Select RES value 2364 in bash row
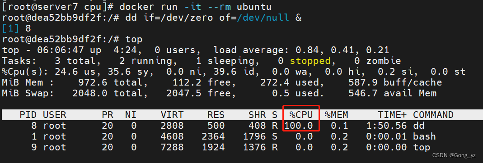 click(213, 136)
